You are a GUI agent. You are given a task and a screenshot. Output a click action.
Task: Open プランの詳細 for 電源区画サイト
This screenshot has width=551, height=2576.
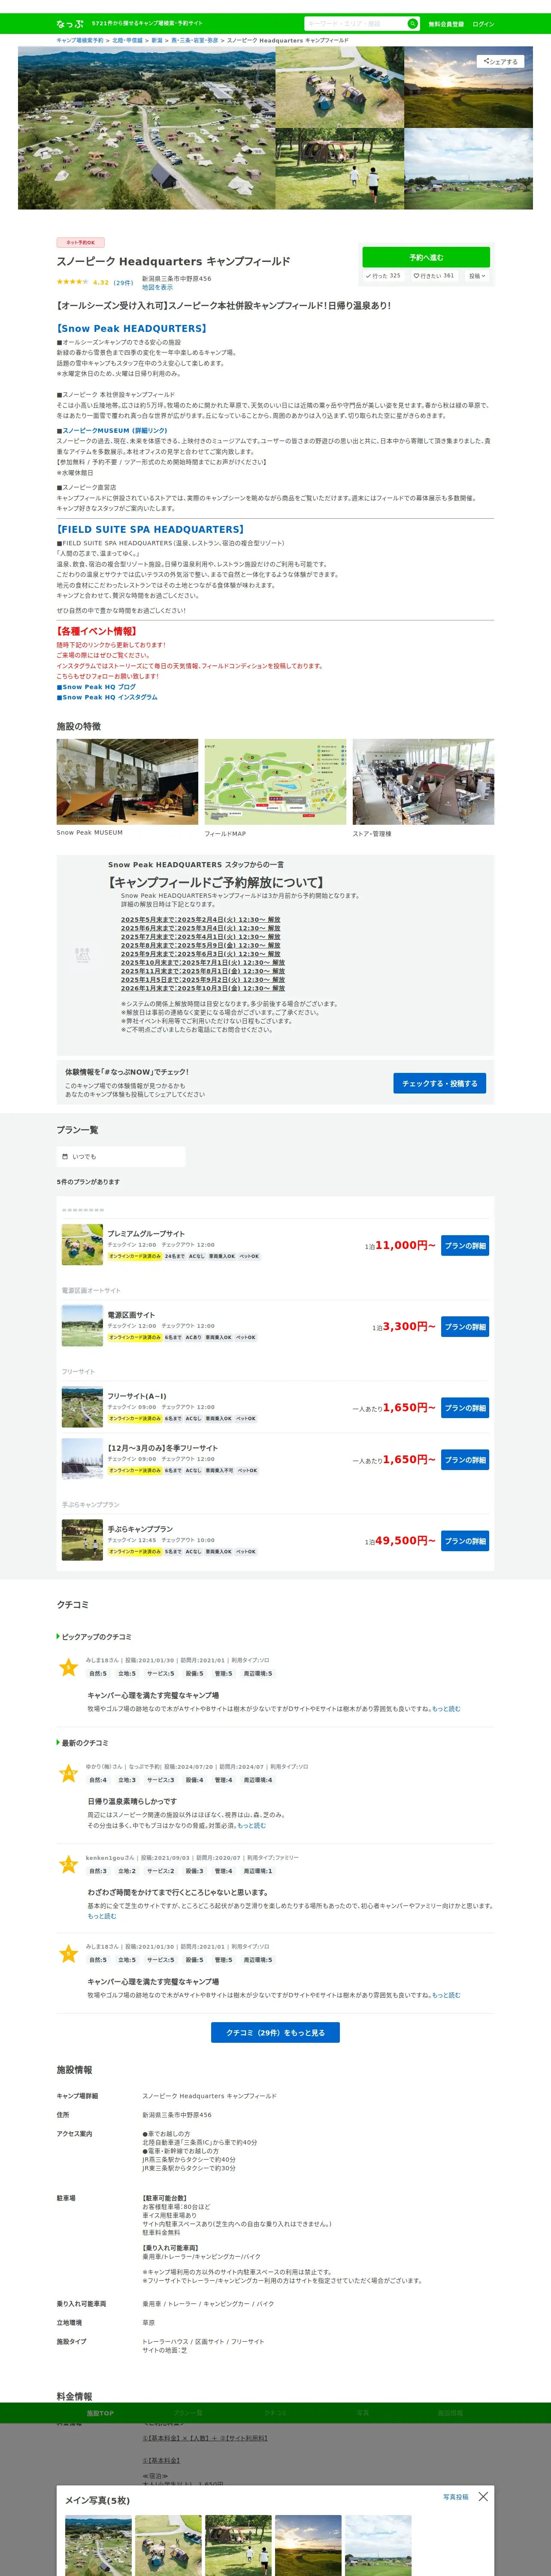click(465, 1327)
